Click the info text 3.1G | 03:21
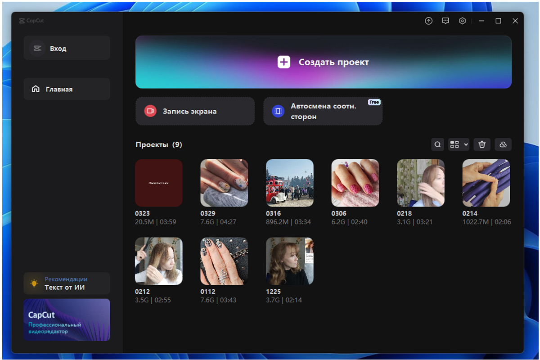The height and width of the screenshot is (360, 540). (414, 222)
